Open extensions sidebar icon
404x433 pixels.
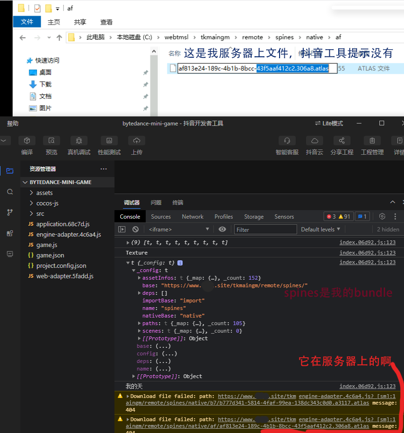point(10,233)
